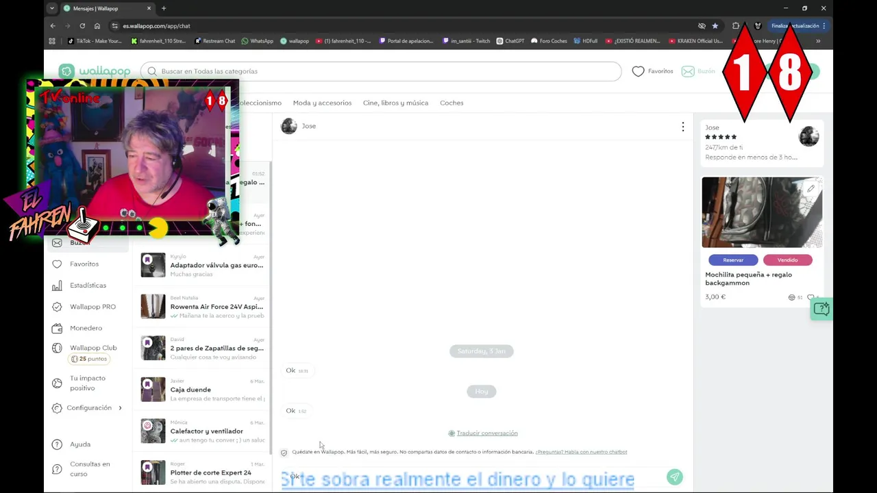877x493 pixels.
Task: Click the Caja duende conversation thumbnail
Action: pyautogui.click(x=153, y=390)
